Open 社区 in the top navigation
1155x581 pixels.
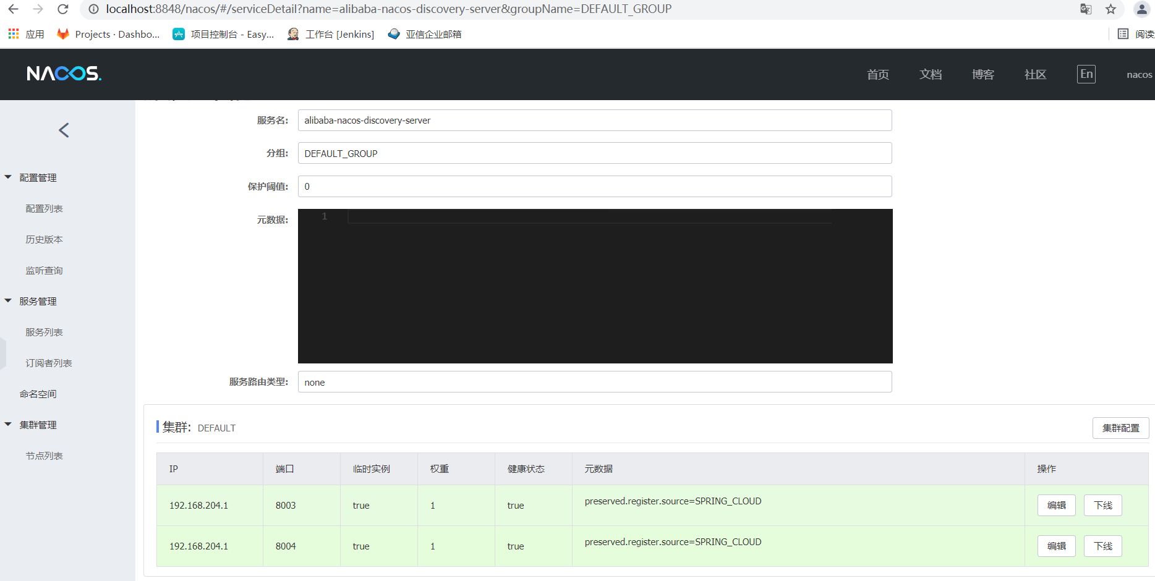pyautogui.click(x=1036, y=74)
